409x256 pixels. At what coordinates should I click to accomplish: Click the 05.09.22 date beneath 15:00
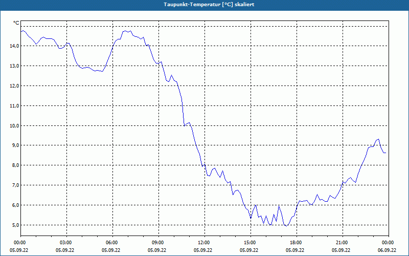[249, 250]
